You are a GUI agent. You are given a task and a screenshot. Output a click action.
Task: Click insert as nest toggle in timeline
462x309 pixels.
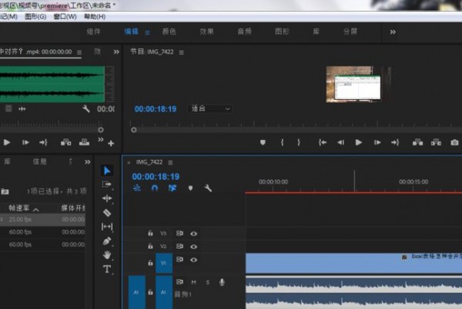(x=137, y=188)
